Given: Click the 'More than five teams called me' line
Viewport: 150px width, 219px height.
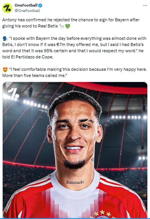Looking at the screenshot, I should [x=35, y=75].
